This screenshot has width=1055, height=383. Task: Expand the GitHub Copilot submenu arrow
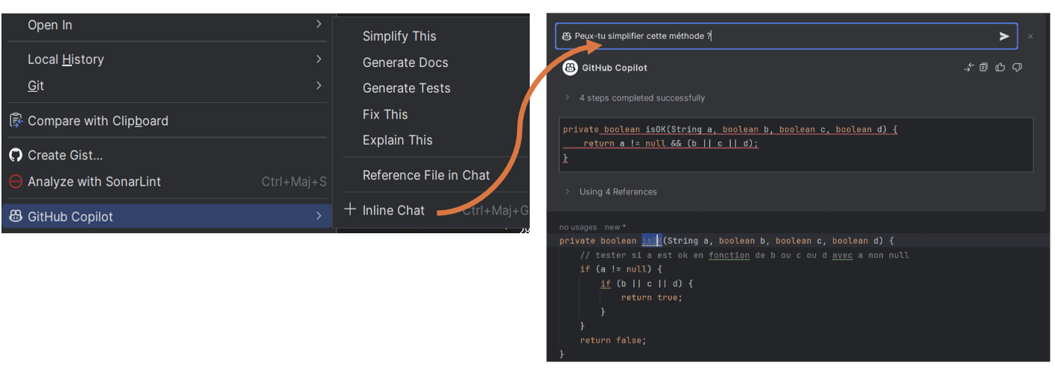pyautogui.click(x=319, y=216)
